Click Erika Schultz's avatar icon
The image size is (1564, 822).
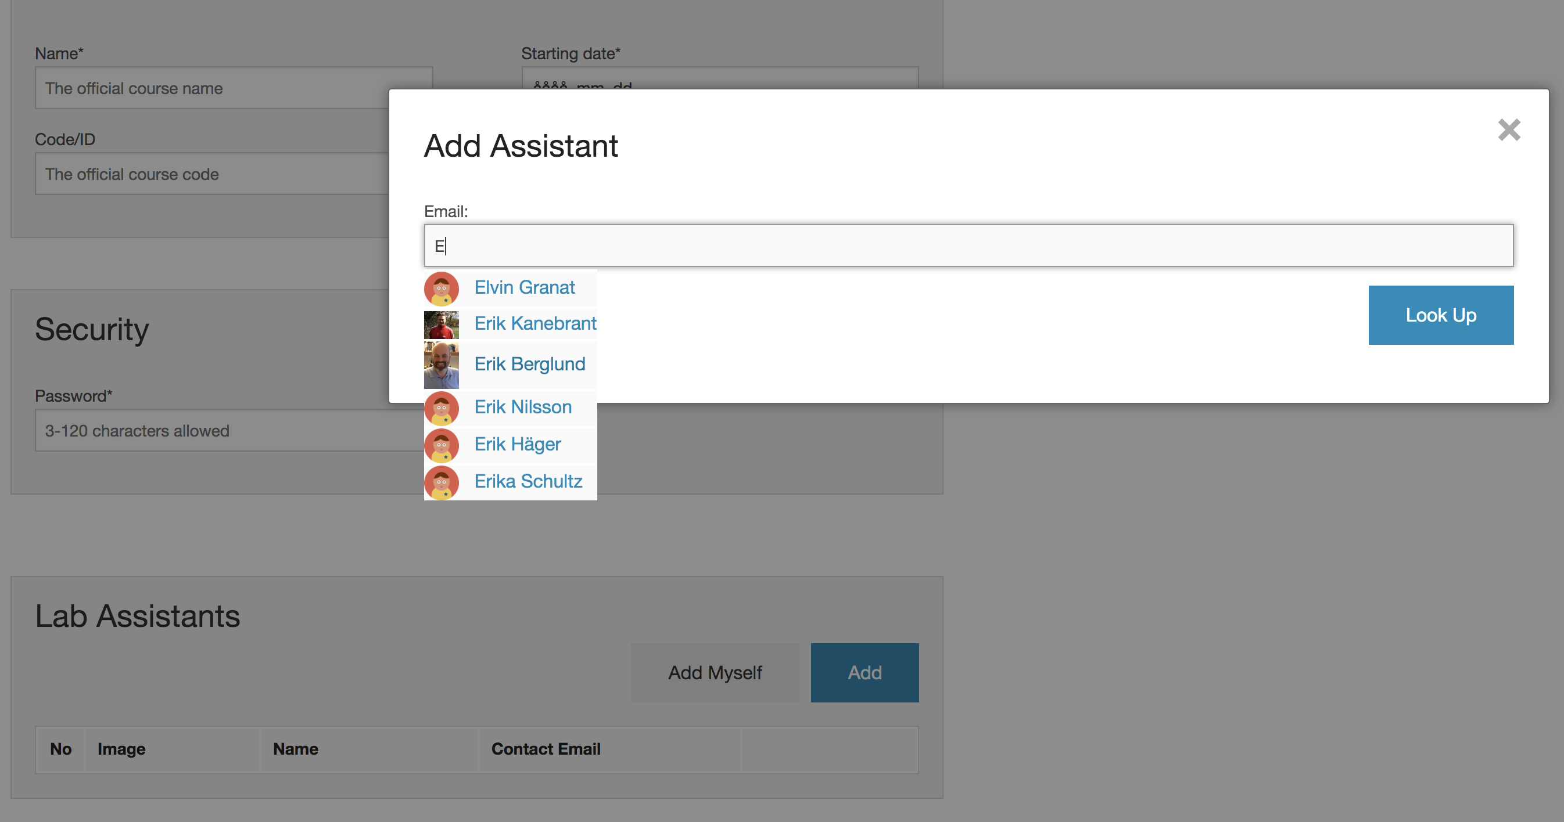[x=442, y=482]
